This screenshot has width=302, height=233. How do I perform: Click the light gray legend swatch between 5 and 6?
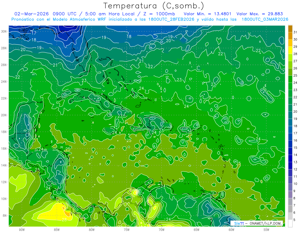point(290,216)
